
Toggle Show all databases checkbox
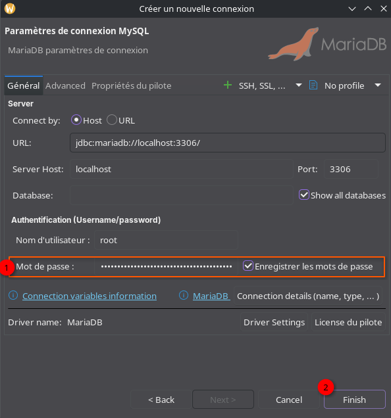tap(304, 195)
